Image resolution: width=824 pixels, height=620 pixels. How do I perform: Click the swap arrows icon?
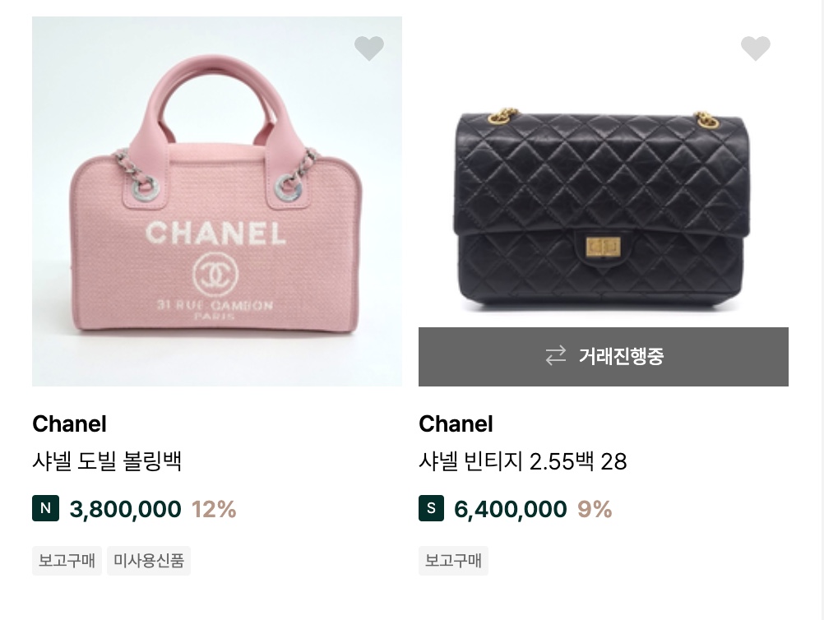[556, 356]
